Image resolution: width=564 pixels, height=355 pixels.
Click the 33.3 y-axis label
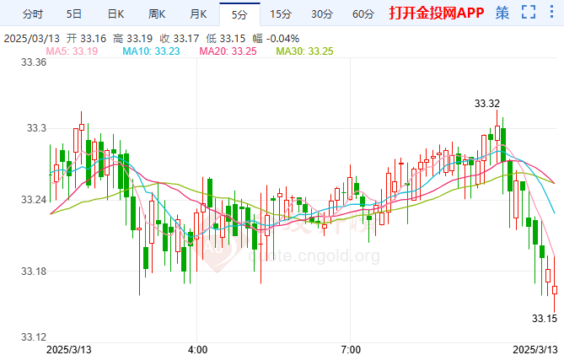pos(37,128)
